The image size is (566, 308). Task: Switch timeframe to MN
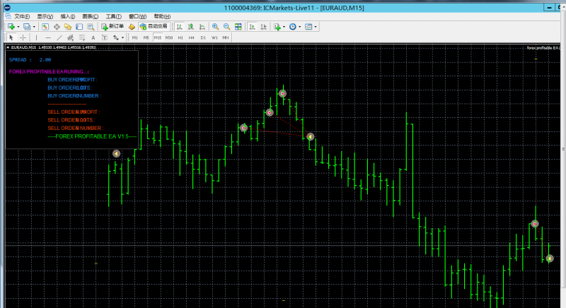pos(226,37)
